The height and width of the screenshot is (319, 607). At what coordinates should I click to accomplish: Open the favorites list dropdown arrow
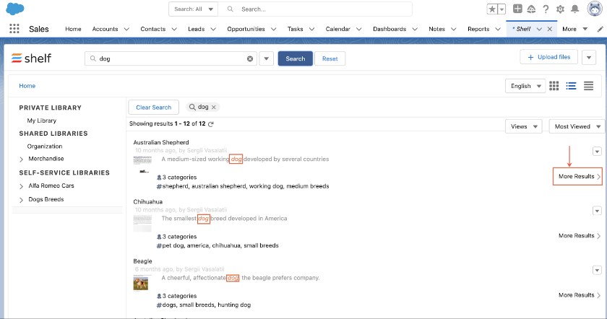501,9
